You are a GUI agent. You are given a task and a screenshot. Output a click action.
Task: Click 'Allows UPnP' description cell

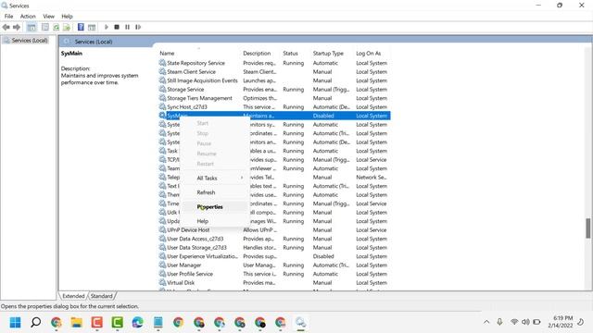259,229
